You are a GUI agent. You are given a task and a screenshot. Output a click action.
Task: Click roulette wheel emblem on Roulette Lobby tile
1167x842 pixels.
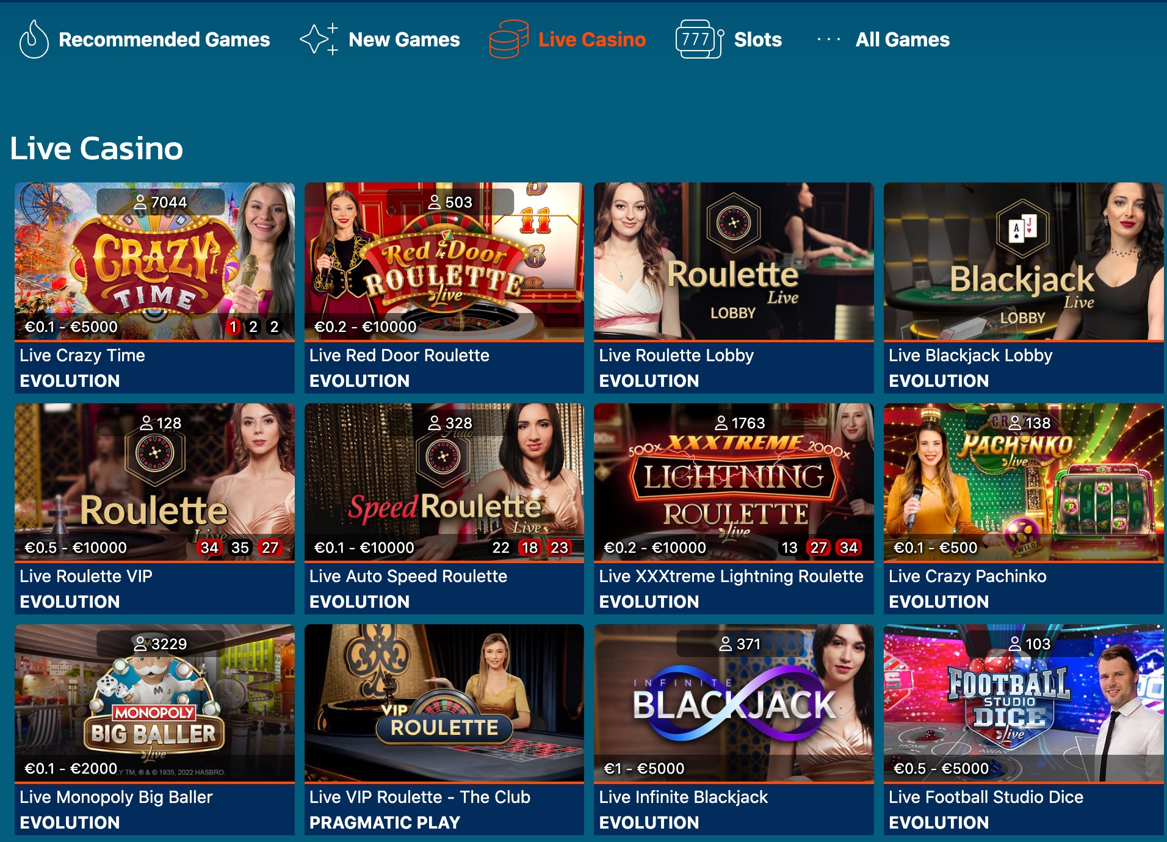pos(734,223)
